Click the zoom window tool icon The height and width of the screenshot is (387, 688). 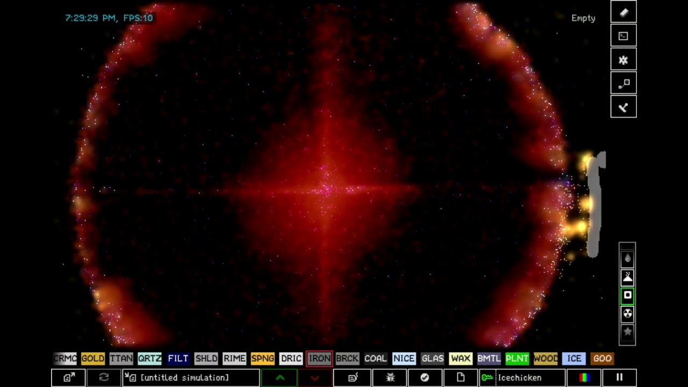point(623,83)
